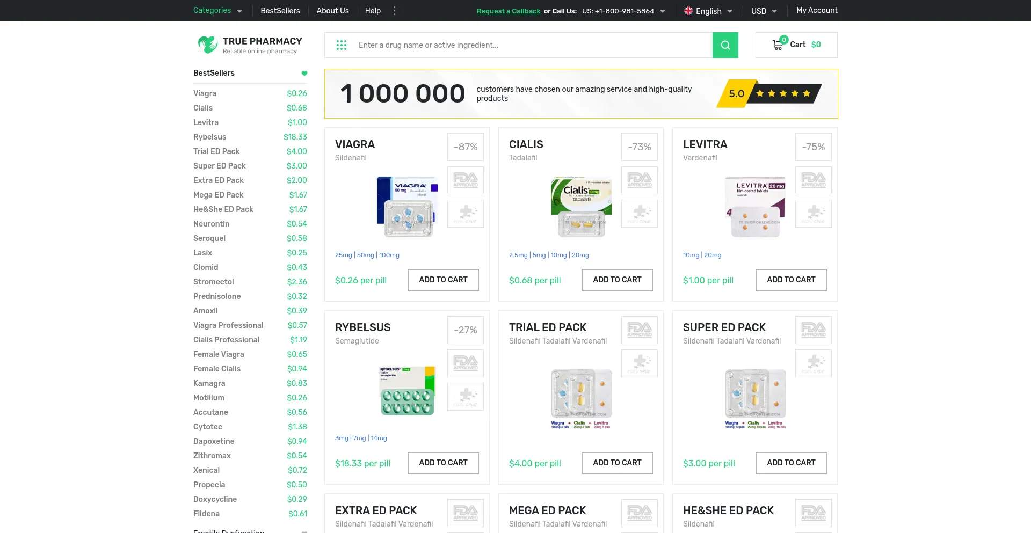Add Viagra to cart
This screenshot has width=1031, height=533.
pyautogui.click(x=443, y=280)
